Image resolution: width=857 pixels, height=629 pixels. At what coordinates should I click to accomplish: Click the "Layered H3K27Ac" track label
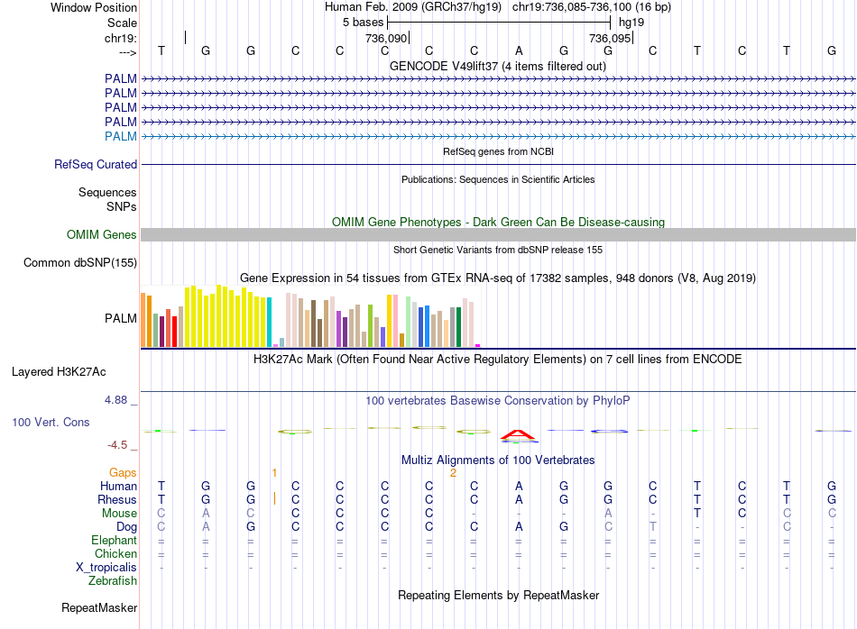[x=59, y=372]
